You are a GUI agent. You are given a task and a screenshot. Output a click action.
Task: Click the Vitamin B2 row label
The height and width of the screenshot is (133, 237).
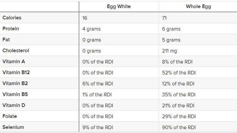click(x=15, y=84)
